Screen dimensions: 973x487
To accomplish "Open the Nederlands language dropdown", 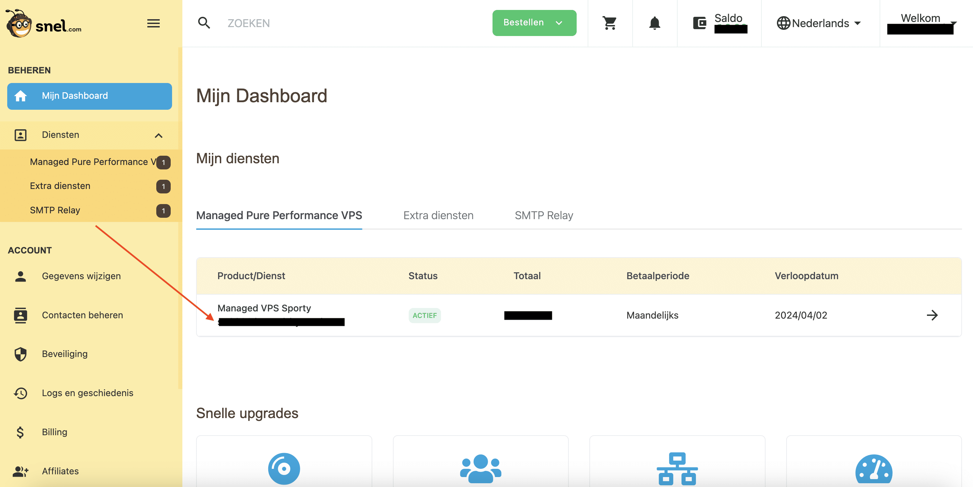I will [819, 23].
